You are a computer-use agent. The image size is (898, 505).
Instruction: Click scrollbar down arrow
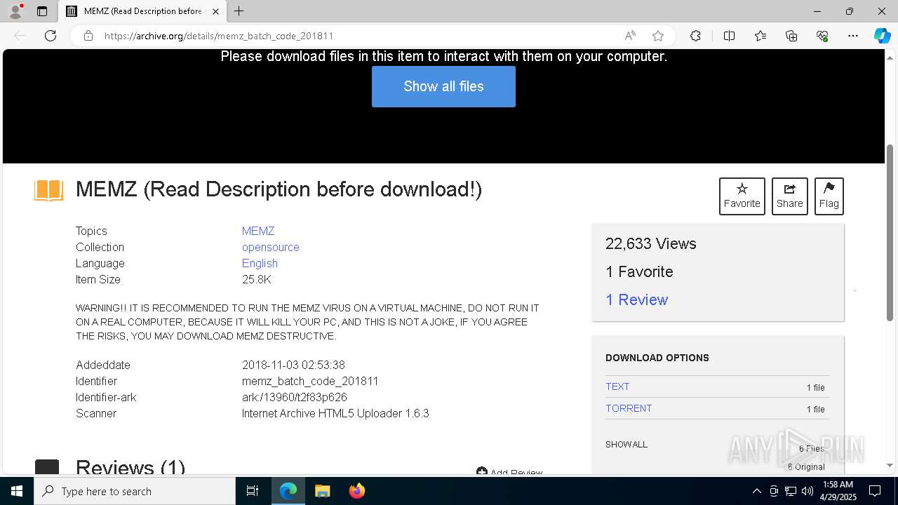[890, 465]
